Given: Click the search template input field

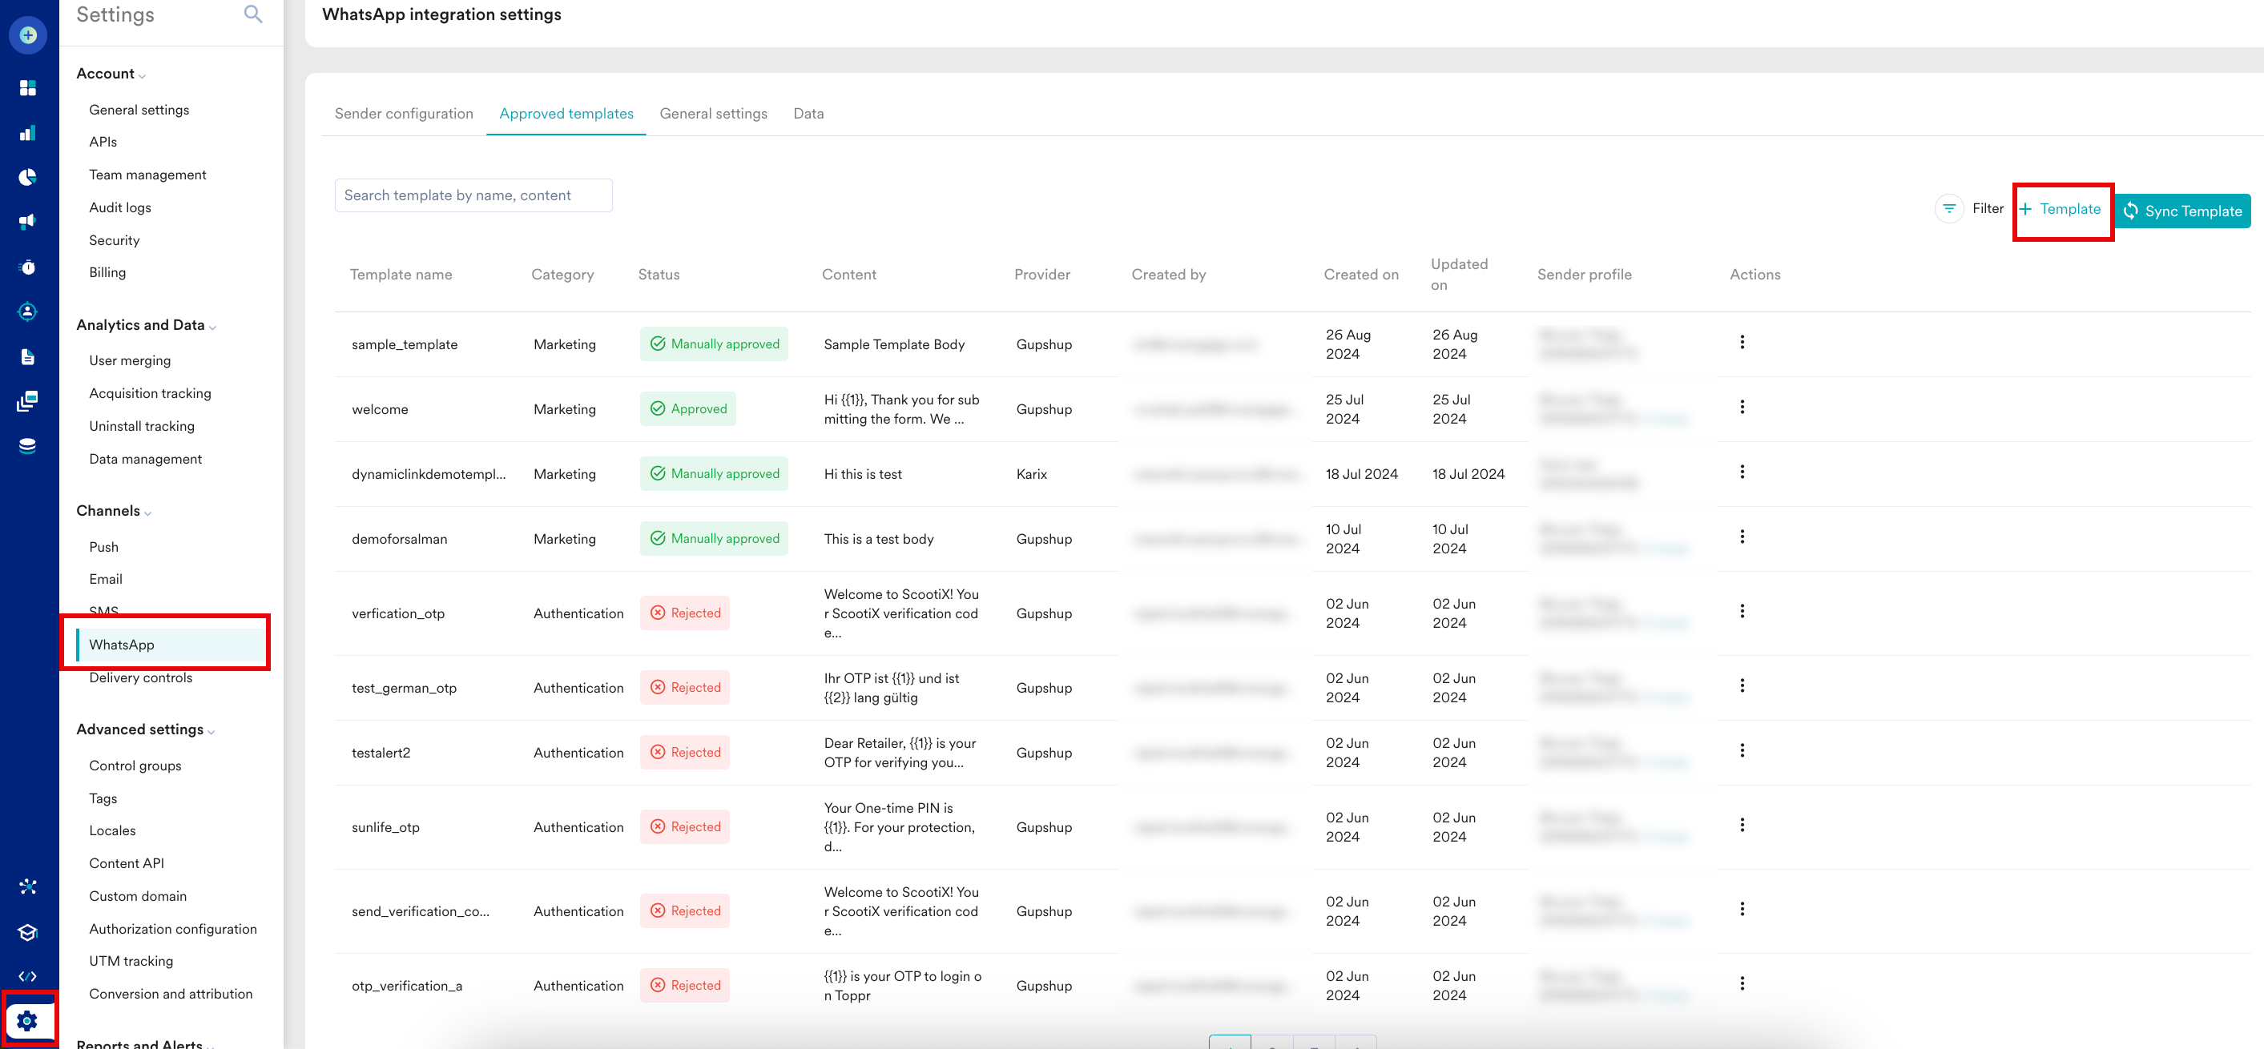Looking at the screenshot, I should coord(473,196).
